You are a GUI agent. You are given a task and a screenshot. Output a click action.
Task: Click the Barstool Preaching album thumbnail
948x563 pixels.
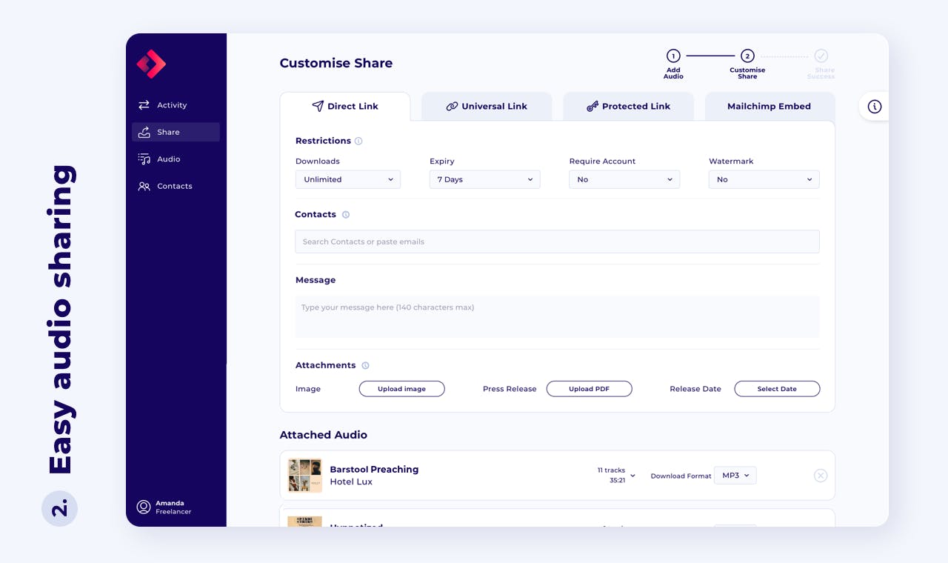pyautogui.click(x=305, y=476)
